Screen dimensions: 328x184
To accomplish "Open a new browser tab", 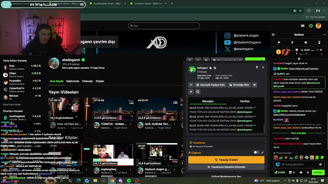I will point(172,4).
